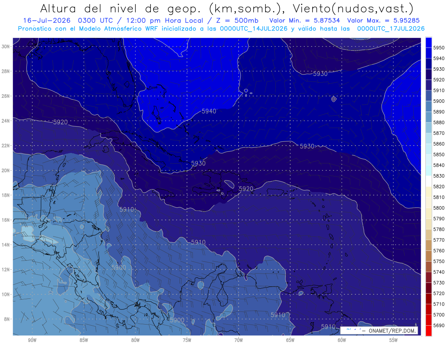Click the '70W' longitude axis label
The height and width of the screenshot is (345, 446).
point(239,340)
